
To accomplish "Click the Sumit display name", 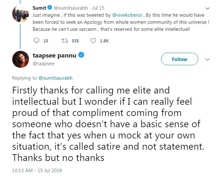I will click(40, 8).
